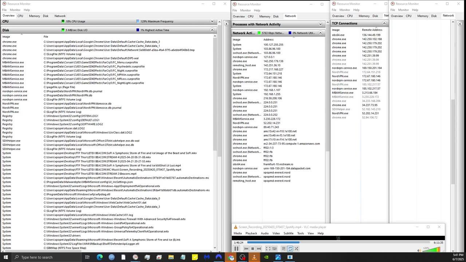Open Sticky Notes from the taskbar
The height and width of the screenshot is (262, 466).
coord(195,257)
